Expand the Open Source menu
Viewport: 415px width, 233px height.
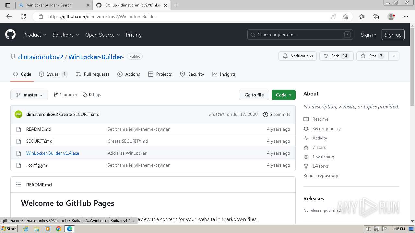coord(102,35)
